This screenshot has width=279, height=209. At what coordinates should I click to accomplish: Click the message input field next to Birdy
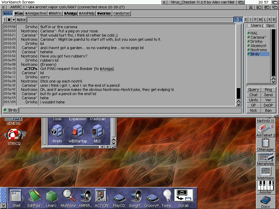click(129, 110)
